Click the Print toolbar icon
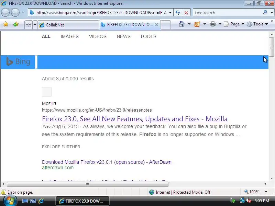The width and height of the screenshot is (275, 206). pyautogui.click(x=212, y=24)
